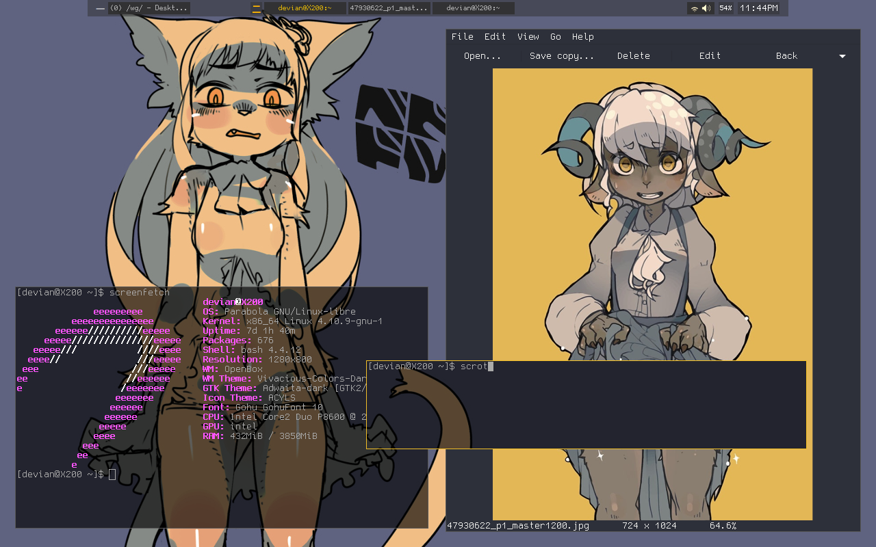Screen dimensions: 876x547
Task: Switch to the 47930622_p1_master taskbar window
Action: [x=389, y=8]
